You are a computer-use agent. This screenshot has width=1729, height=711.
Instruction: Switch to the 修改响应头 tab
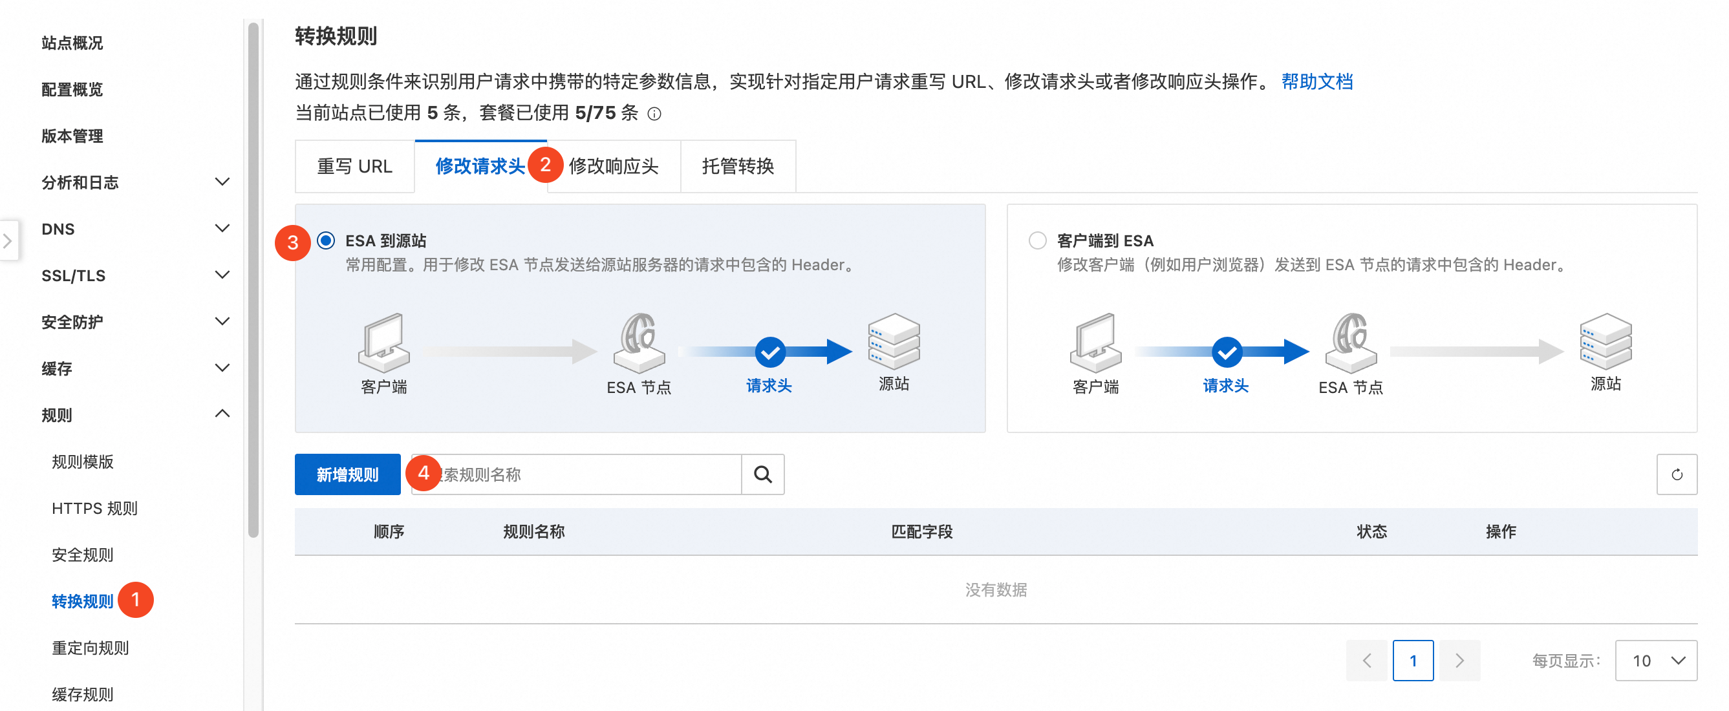[x=614, y=166]
